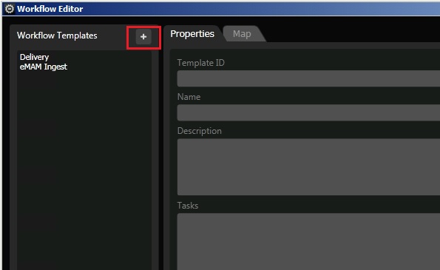
Task: Select the eMAM Ingest workflow template
Action: click(x=44, y=67)
